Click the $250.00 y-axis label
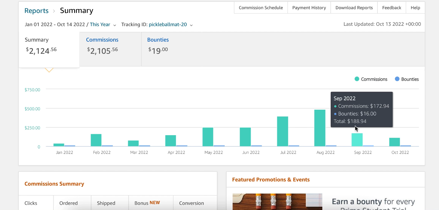This screenshot has height=210, width=439. (x=32, y=128)
